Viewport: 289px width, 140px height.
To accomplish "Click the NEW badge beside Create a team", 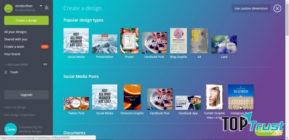I will pyautogui.click(x=45, y=47).
